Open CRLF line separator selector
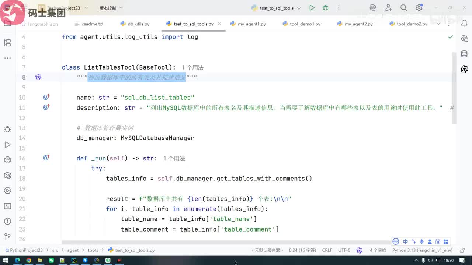Image resolution: width=472 pixels, height=265 pixels. (327, 250)
